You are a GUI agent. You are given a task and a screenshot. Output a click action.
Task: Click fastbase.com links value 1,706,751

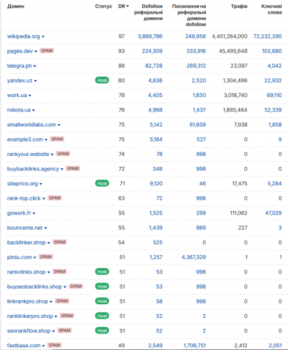pyautogui.click(x=195, y=346)
